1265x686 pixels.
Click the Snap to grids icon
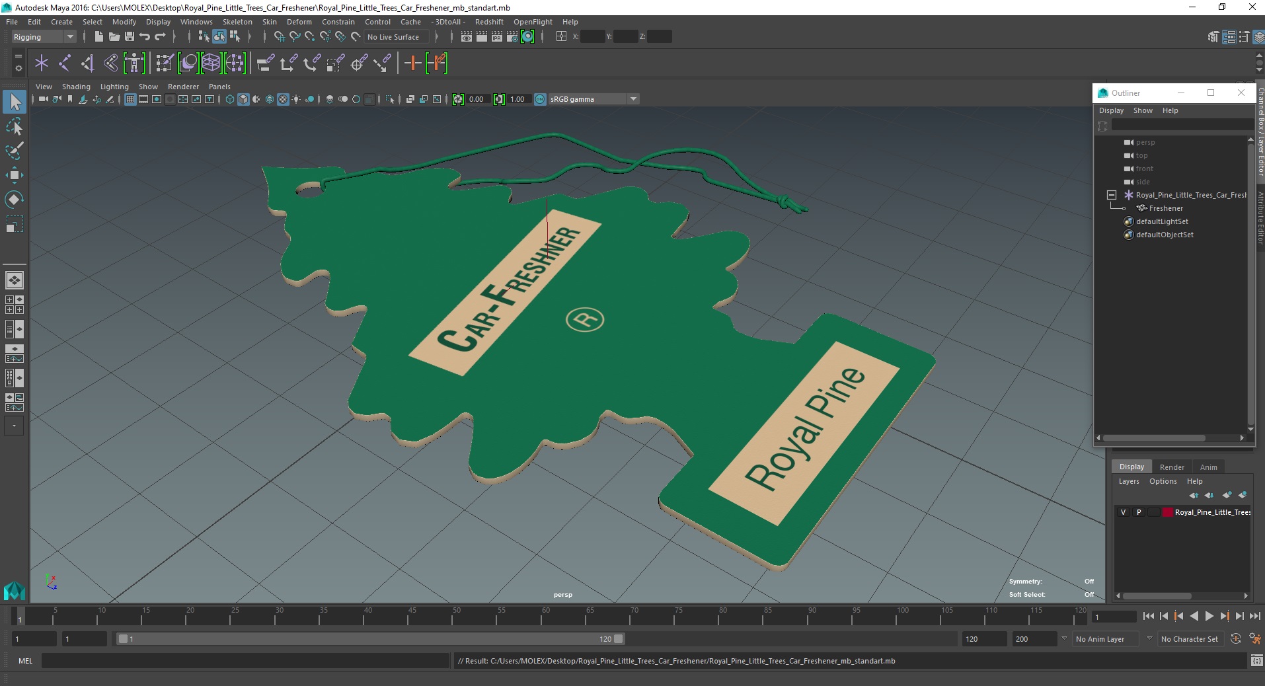tap(280, 37)
